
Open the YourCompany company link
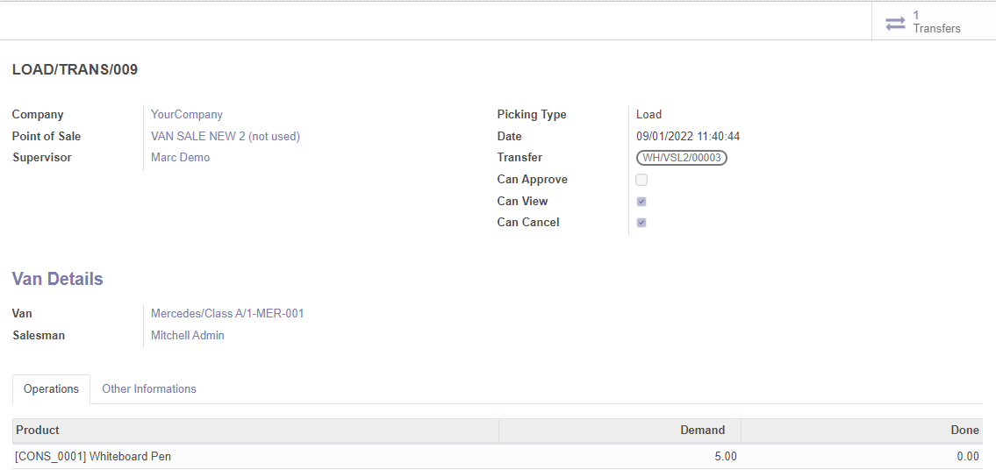pyautogui.click(x=187, y=115)
